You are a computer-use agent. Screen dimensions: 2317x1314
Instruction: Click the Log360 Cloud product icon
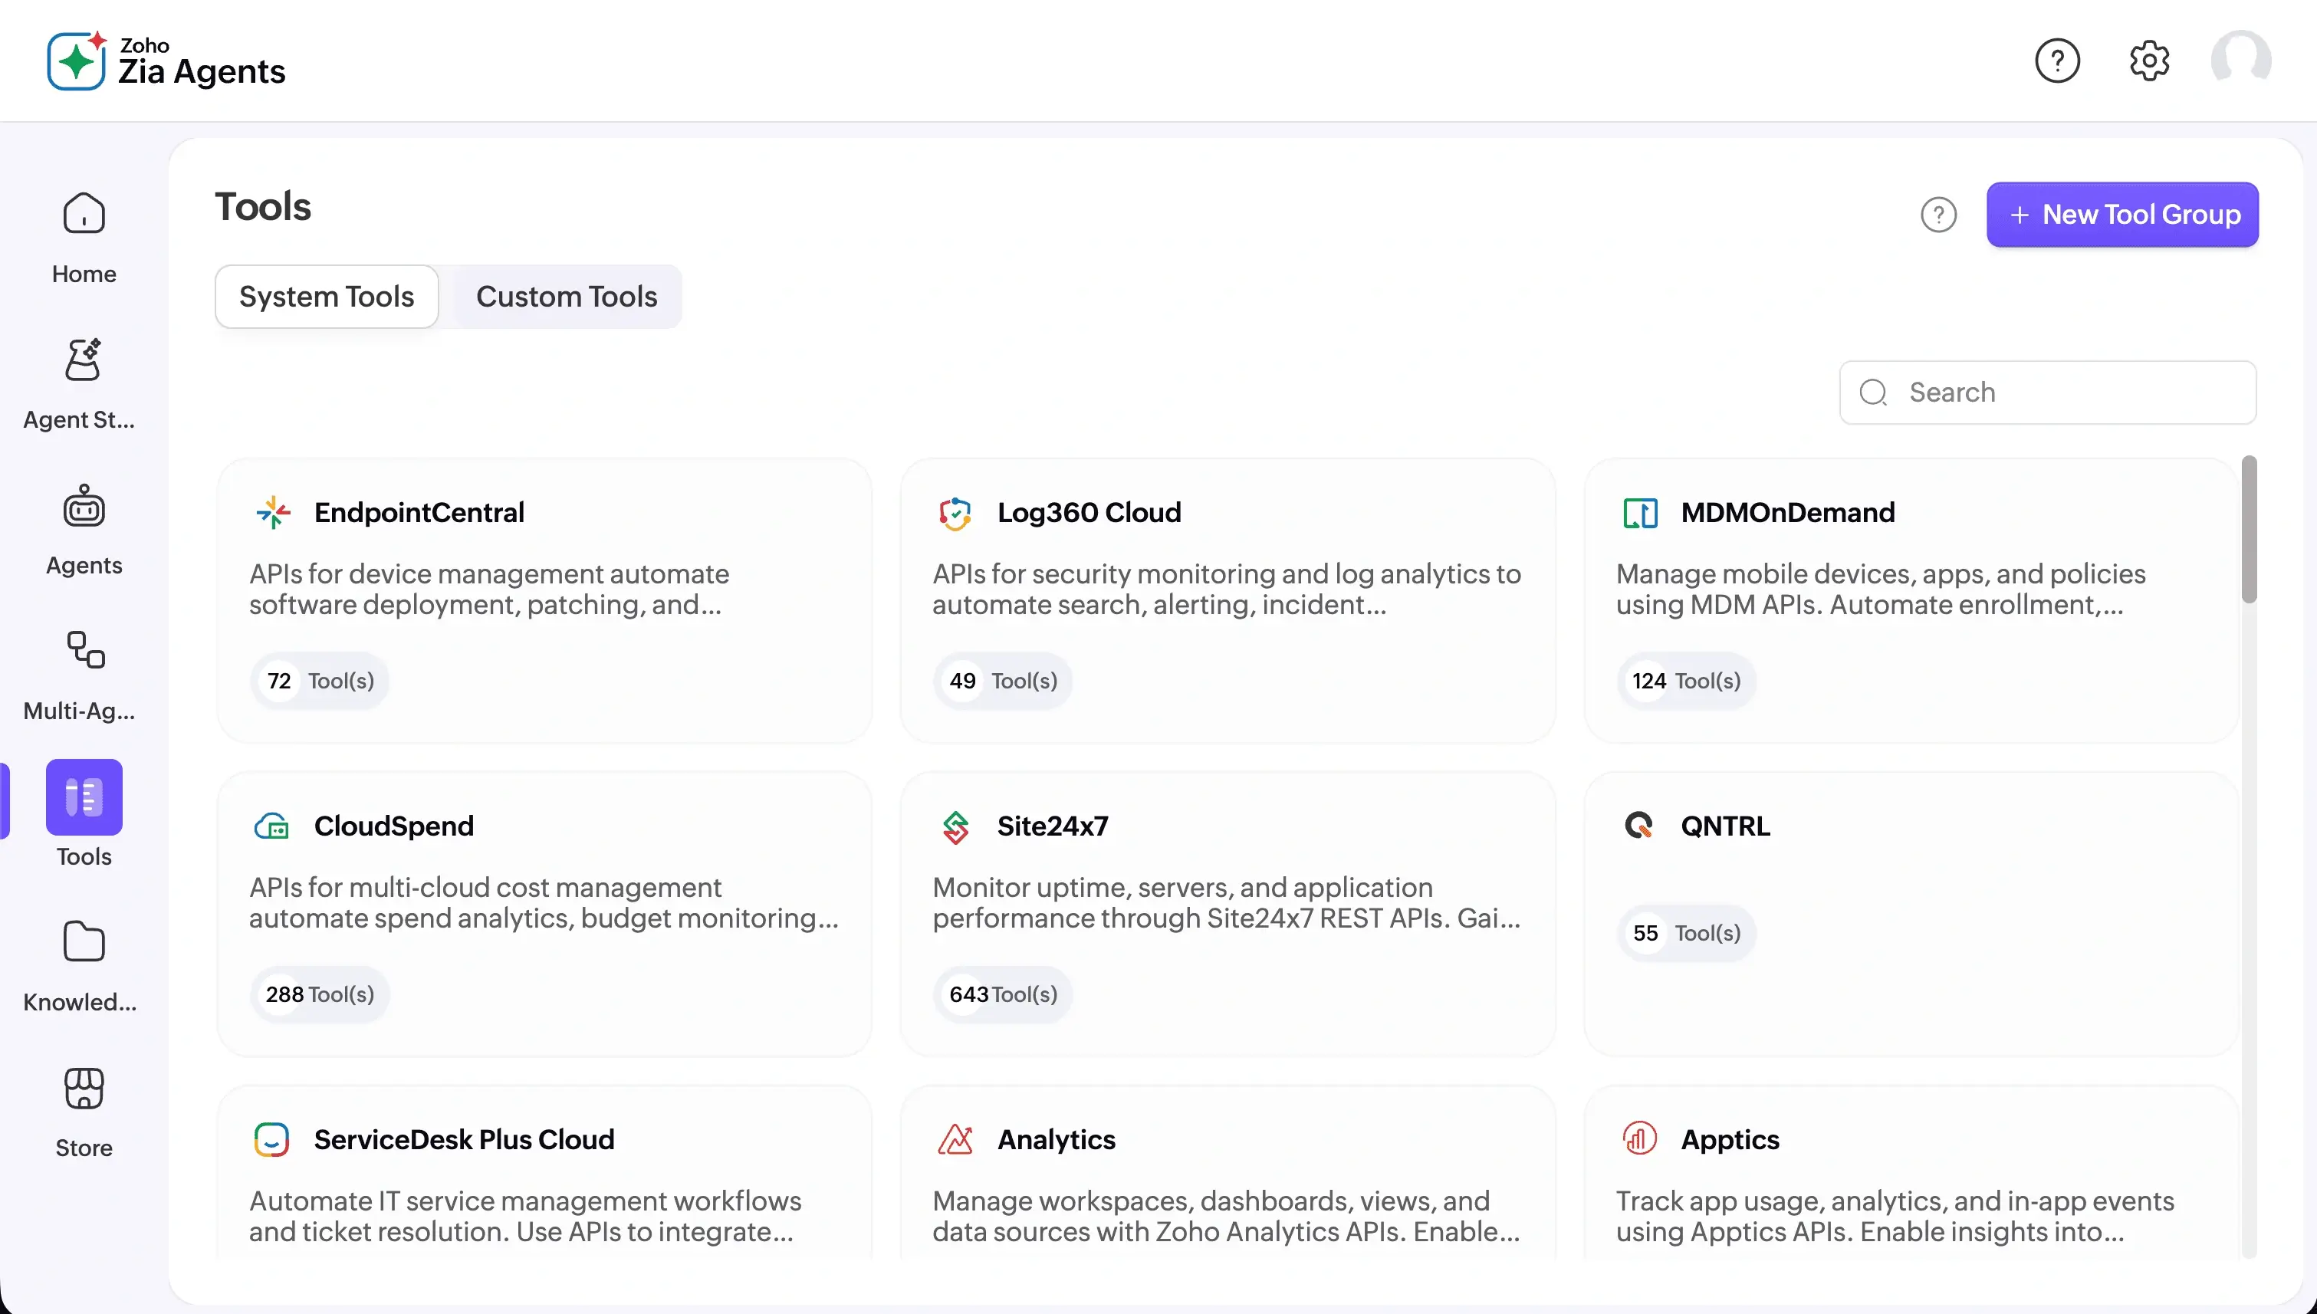[x=955, y=513]
